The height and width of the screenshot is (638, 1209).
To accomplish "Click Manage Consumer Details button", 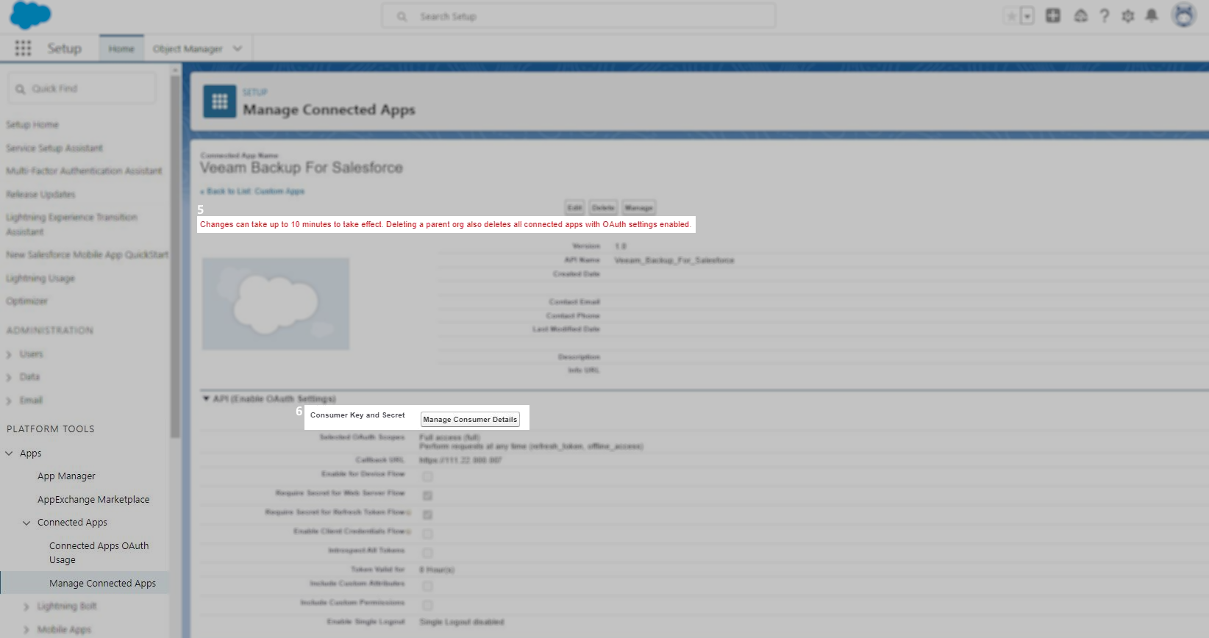I will pyautogui.click(x=470, y=420).
